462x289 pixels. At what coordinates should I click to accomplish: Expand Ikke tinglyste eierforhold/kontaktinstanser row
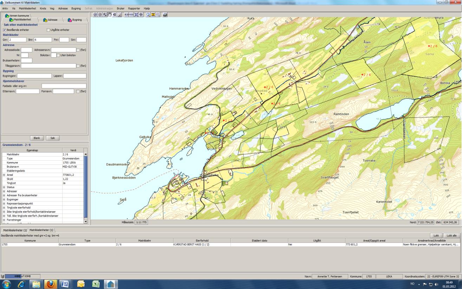4,211
